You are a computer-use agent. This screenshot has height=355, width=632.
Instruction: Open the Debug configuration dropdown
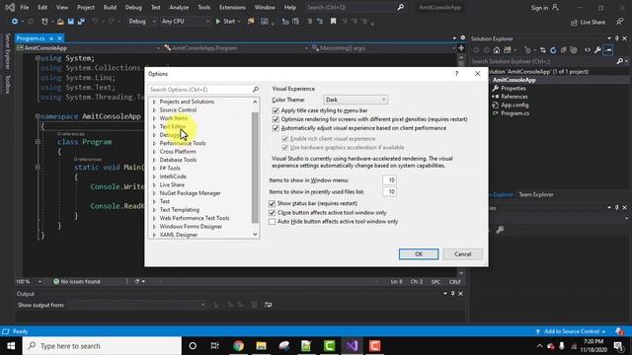point(142,22)
